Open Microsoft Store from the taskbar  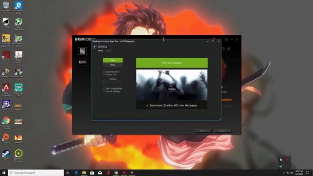pyautogui.click(x=92, y=173)
